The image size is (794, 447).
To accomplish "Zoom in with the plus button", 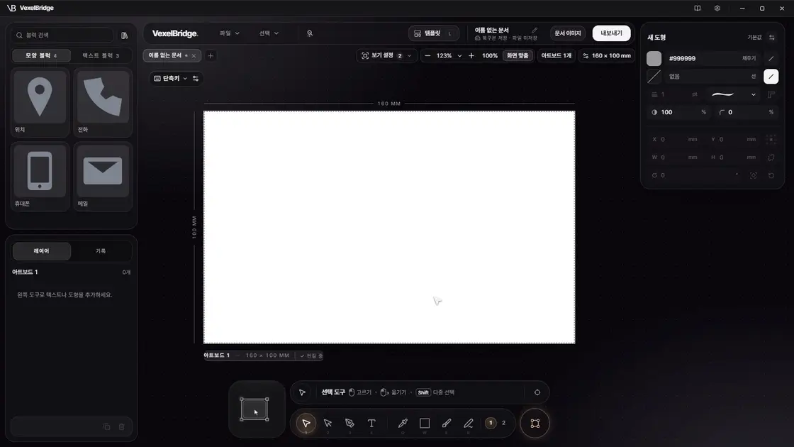I will click(x=471, y=56).
